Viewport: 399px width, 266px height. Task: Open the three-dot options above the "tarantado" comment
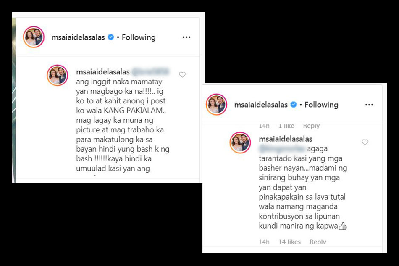369,105
